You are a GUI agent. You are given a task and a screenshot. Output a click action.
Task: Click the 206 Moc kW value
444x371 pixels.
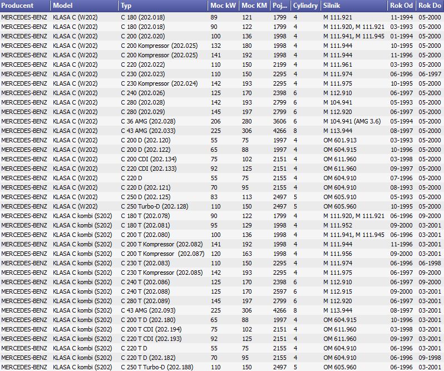click(215, 121)
